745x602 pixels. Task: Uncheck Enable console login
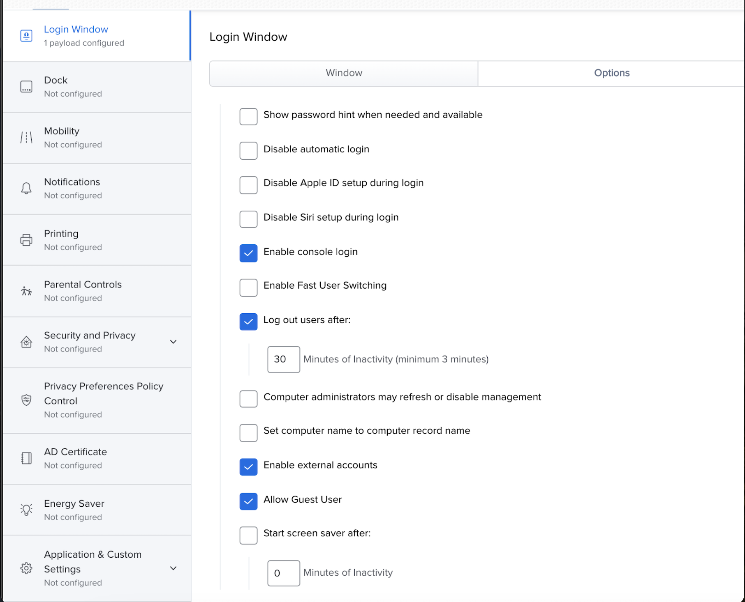[x=248, y=253]
